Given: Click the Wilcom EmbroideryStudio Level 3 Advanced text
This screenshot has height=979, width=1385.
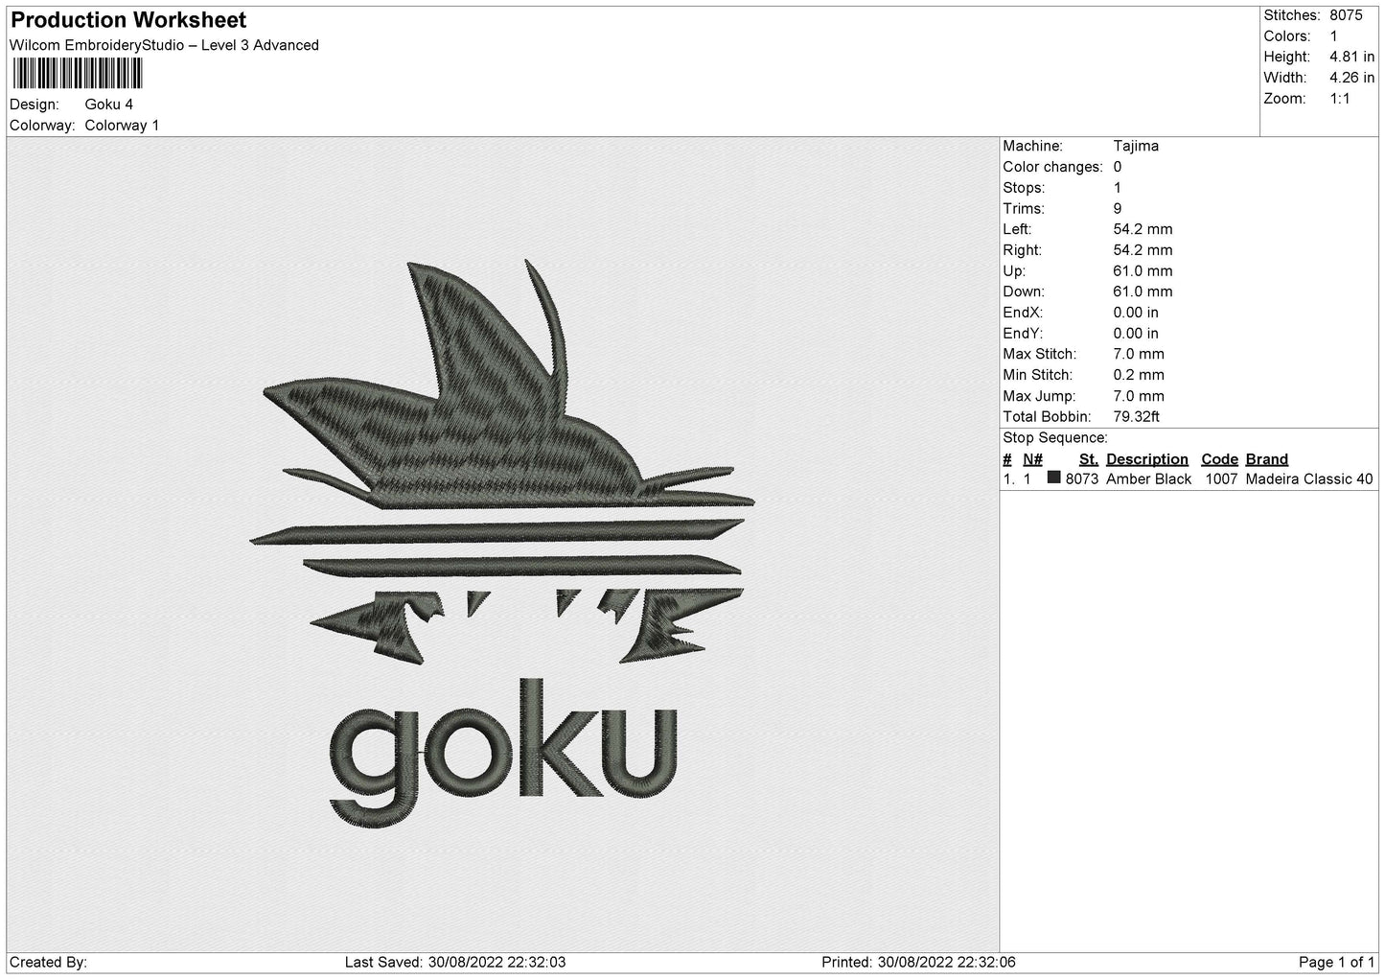Looking at the screenshot, I should coord(164,45).
